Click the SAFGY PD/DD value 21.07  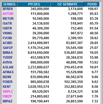tap(94, 48)
